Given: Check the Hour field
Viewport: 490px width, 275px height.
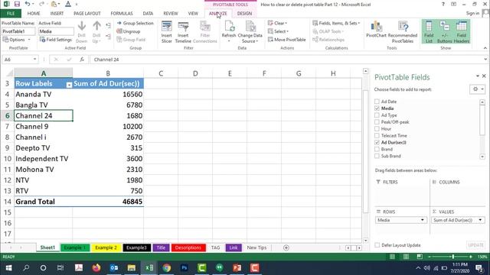Looking at the screenshot, I should 377,128.
